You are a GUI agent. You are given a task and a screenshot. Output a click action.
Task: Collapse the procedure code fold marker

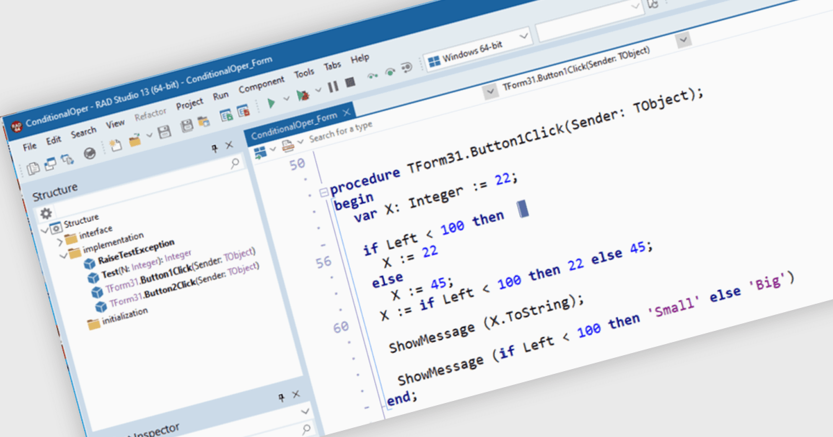(x=323, y=192)
